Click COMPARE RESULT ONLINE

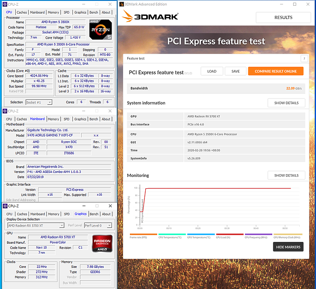[x=276, y=71]
